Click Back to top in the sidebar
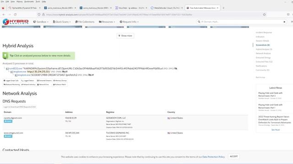This screenshot has height=164, width=293. (x=260, y=77)
